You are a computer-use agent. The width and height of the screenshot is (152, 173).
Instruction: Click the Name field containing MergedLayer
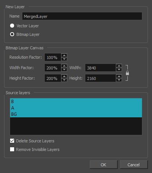(82, 16)
